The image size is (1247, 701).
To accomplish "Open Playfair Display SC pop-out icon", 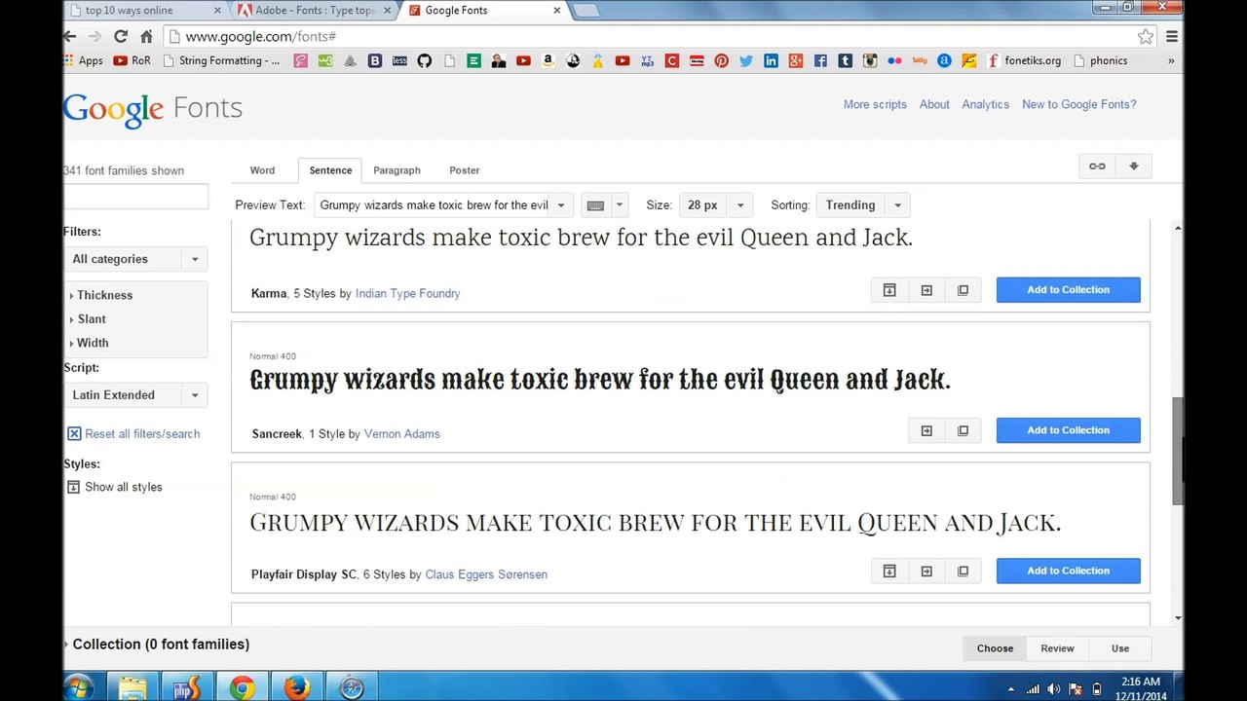I will coord(926,571).
